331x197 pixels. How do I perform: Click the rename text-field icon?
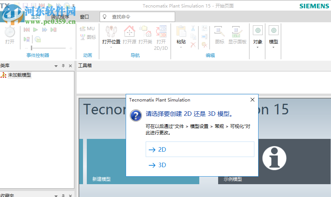(x=205, y=37)
